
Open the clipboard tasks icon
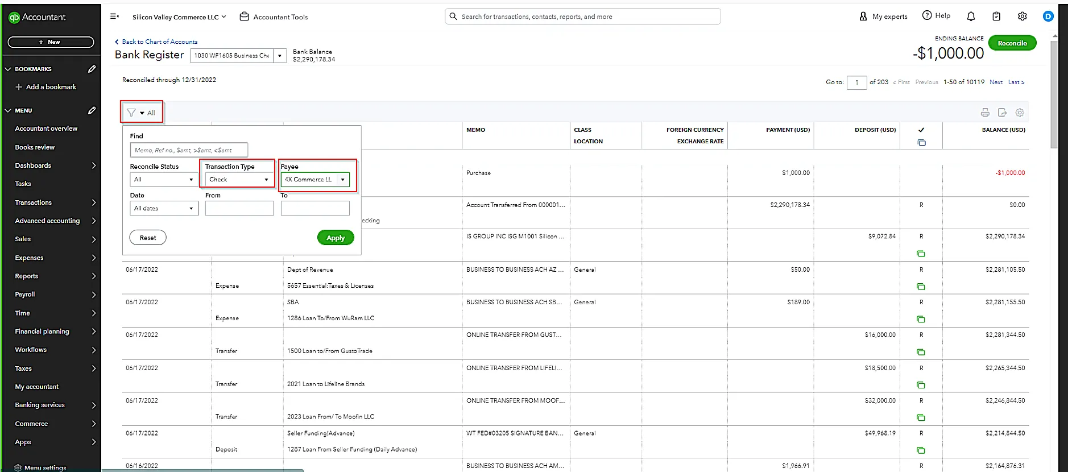point(996,16)
